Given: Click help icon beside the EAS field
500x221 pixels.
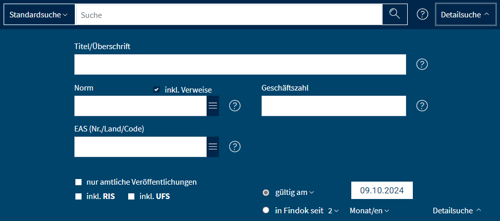Looking at the screenshot, I should 235,147.
